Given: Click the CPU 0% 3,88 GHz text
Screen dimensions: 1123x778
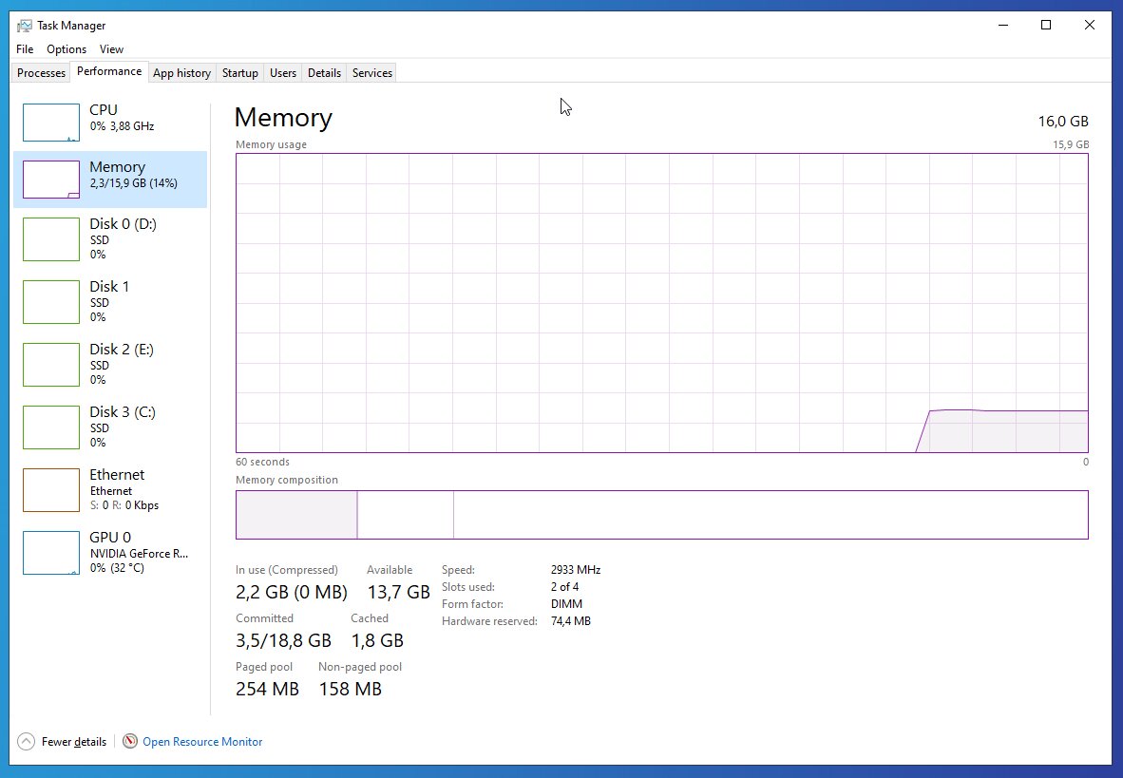Looking at the screenshot, I should coord(122,126).
